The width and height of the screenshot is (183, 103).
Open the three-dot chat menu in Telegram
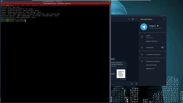point(136,19)
